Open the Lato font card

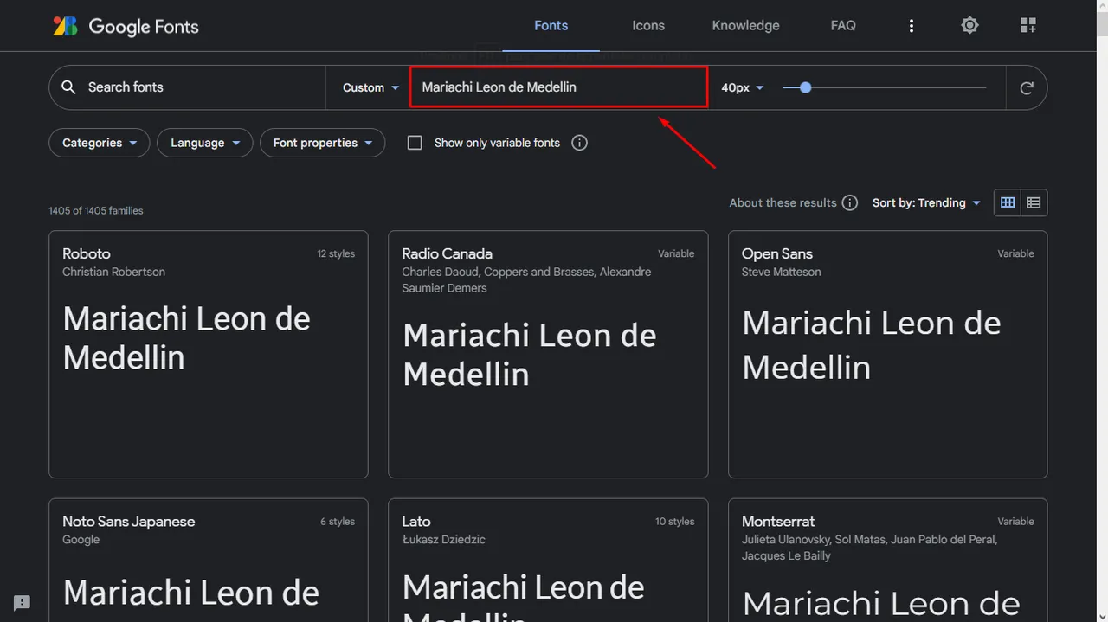[548, 560]
